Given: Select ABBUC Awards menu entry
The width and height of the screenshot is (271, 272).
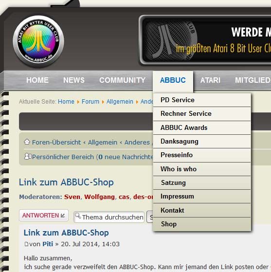Looking at the screenshot, I should (x=202, y=127).
